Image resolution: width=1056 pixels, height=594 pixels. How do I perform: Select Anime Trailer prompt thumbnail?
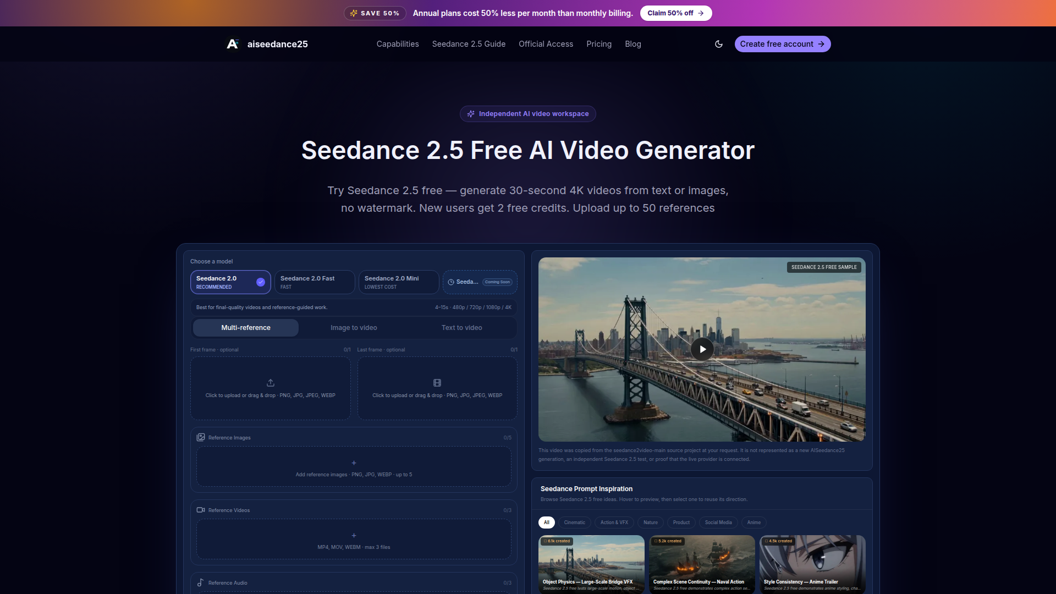(812, 564)
